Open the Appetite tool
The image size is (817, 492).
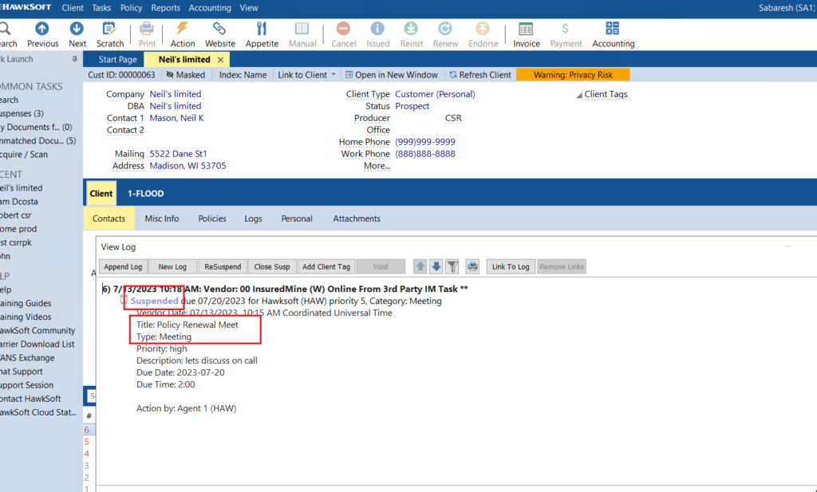[x=262, y=34]
